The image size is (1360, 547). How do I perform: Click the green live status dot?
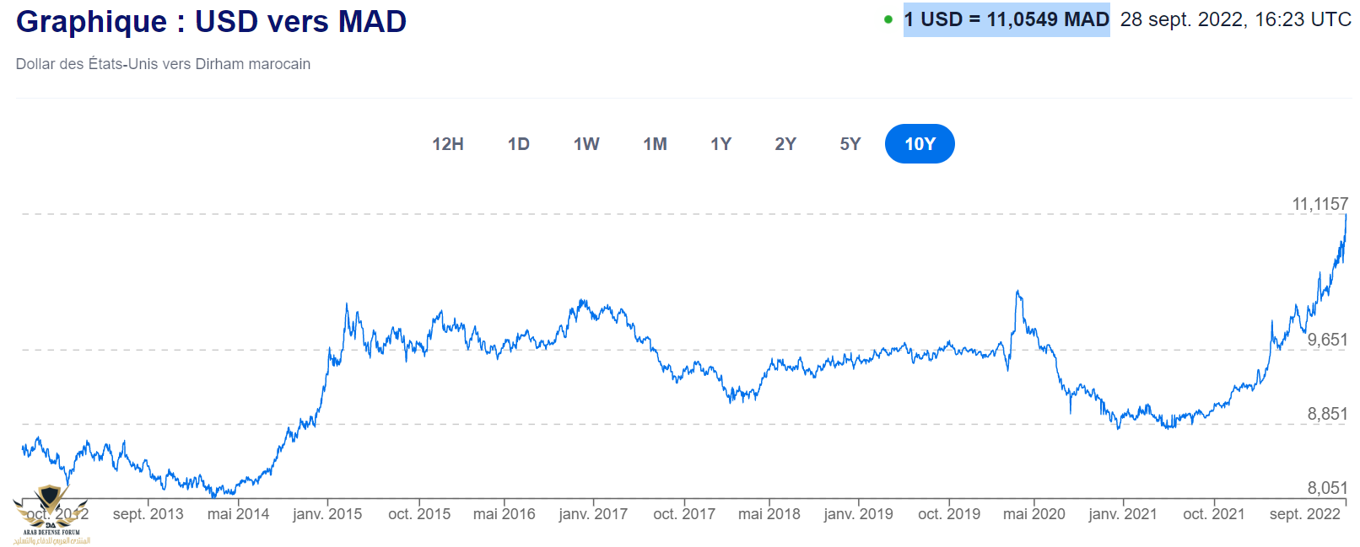point(888,19)
